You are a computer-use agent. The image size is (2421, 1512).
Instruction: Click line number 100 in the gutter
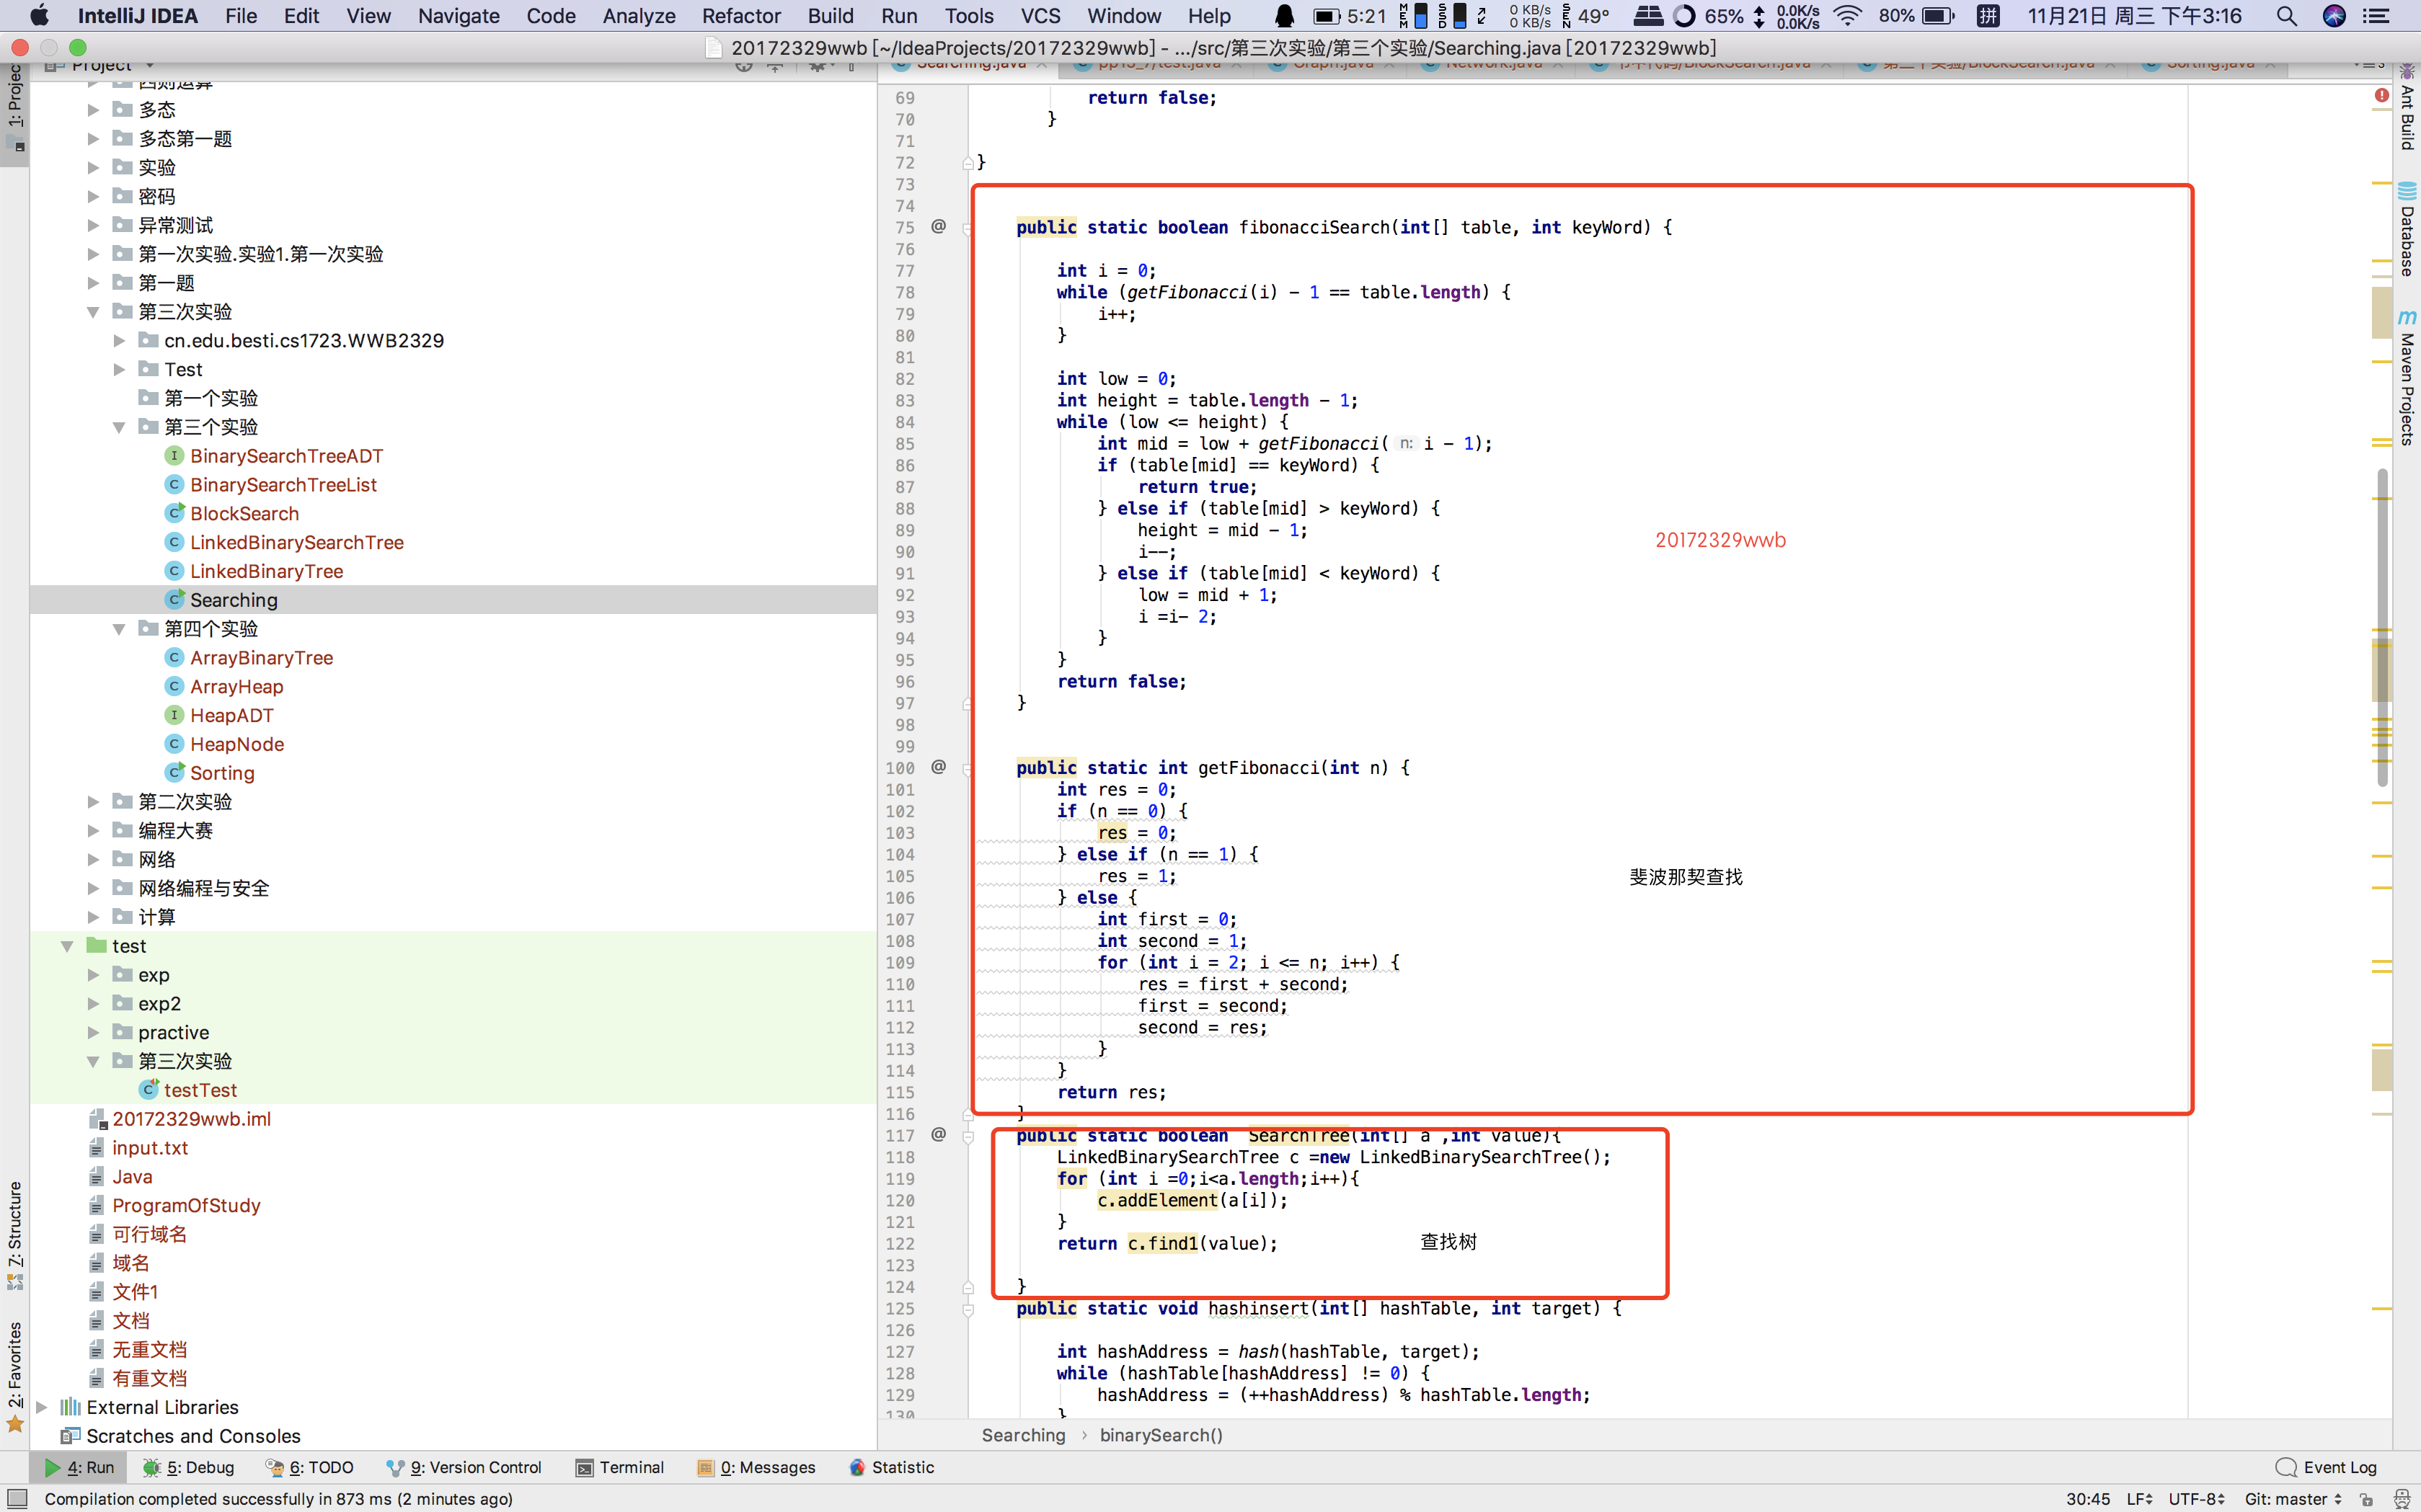pos(899,768)
